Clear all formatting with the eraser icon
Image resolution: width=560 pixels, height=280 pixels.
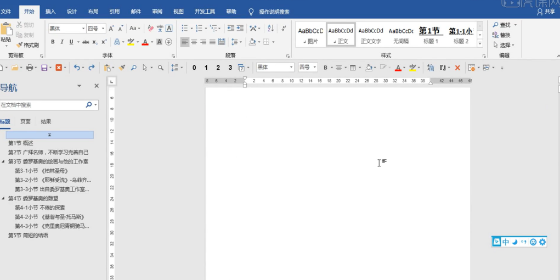[150, 29]
